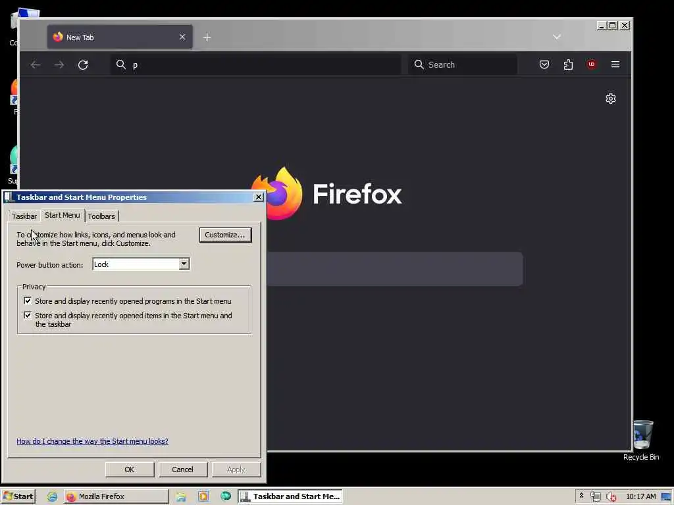The height and width of the screenshot is (505, 674).
Task: Select the New Tab browser tab
Action: [120, 37]
